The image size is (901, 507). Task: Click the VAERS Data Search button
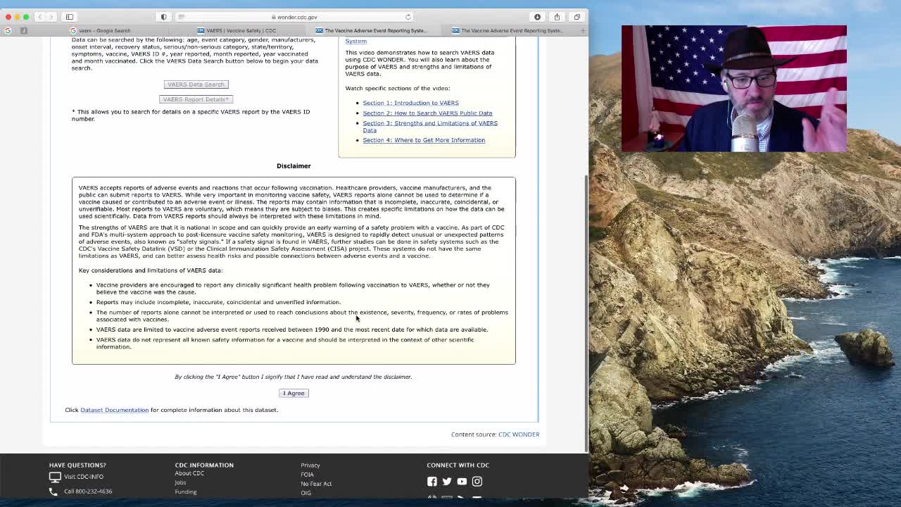coord(196,84)
